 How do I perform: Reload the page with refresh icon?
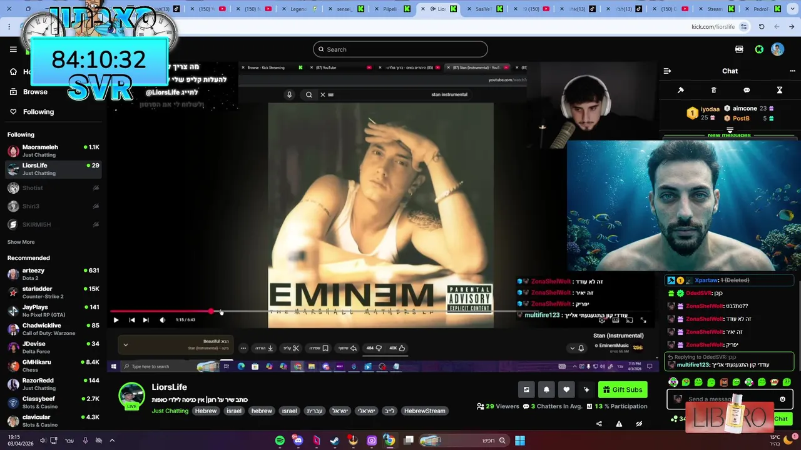pos(762,27)
